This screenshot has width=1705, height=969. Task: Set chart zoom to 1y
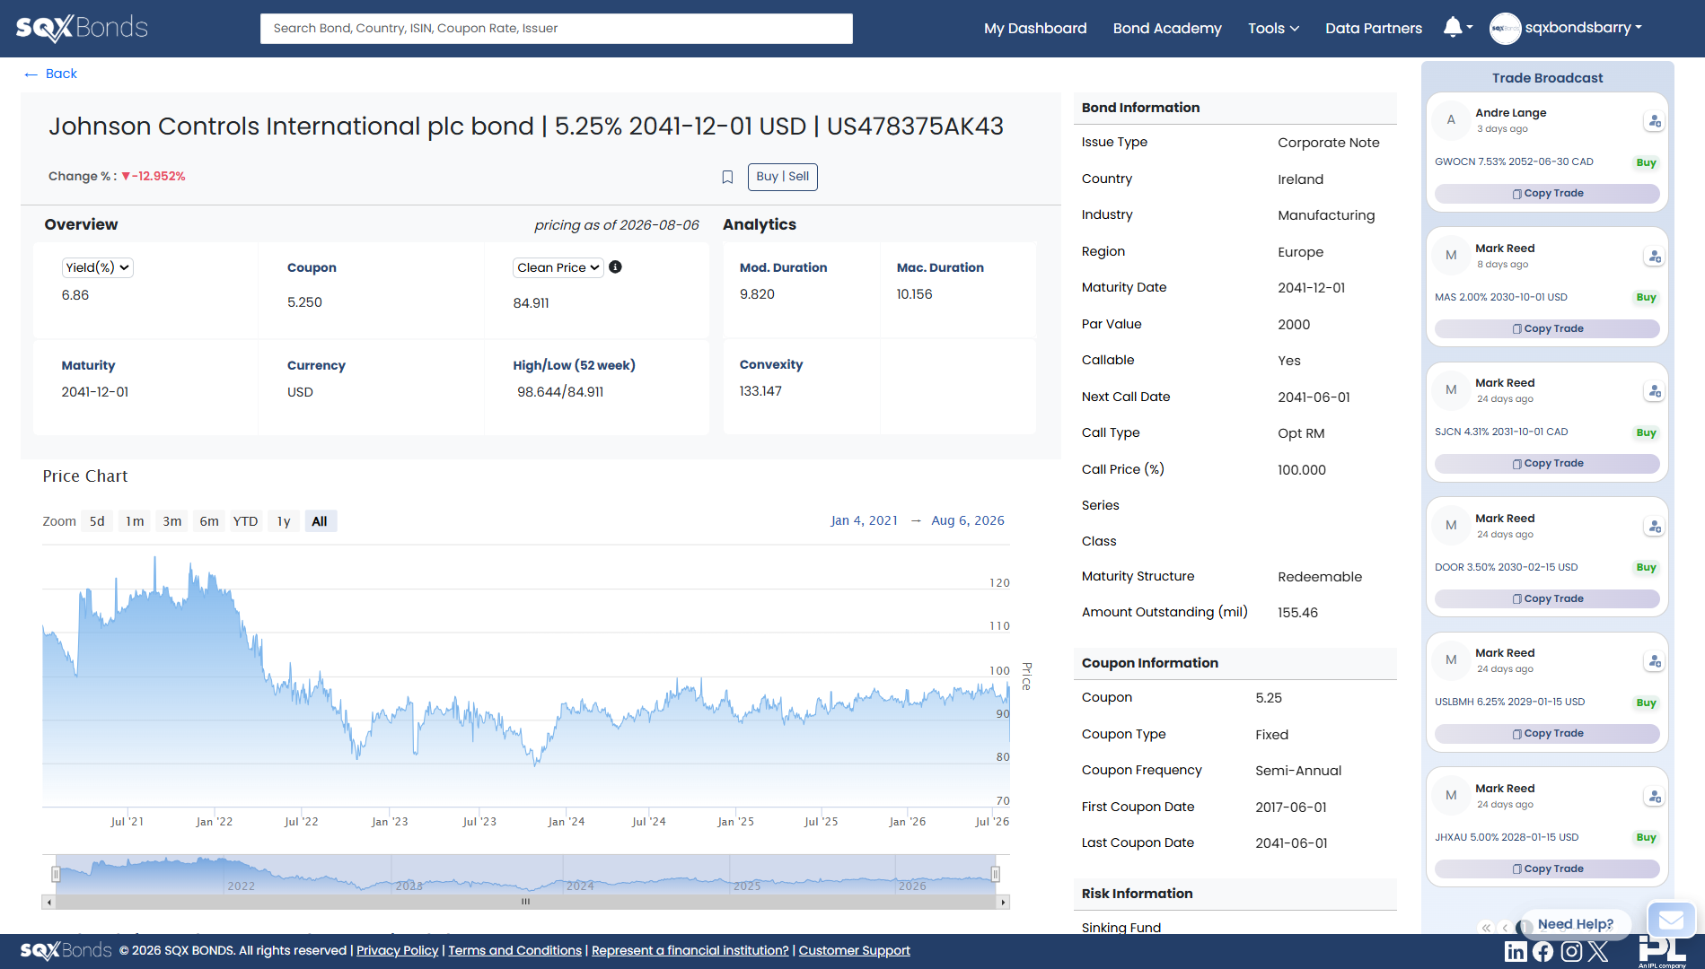coord(284,521)
